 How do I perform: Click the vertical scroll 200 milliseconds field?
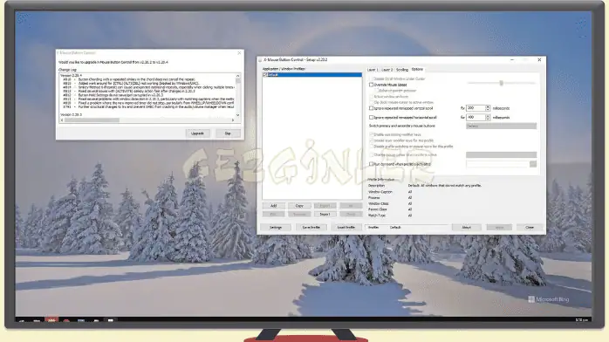coord(476,108)
